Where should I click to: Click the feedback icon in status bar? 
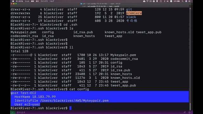click(185, 112)
